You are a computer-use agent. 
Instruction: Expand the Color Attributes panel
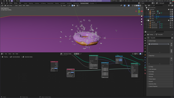pos(148,69)
